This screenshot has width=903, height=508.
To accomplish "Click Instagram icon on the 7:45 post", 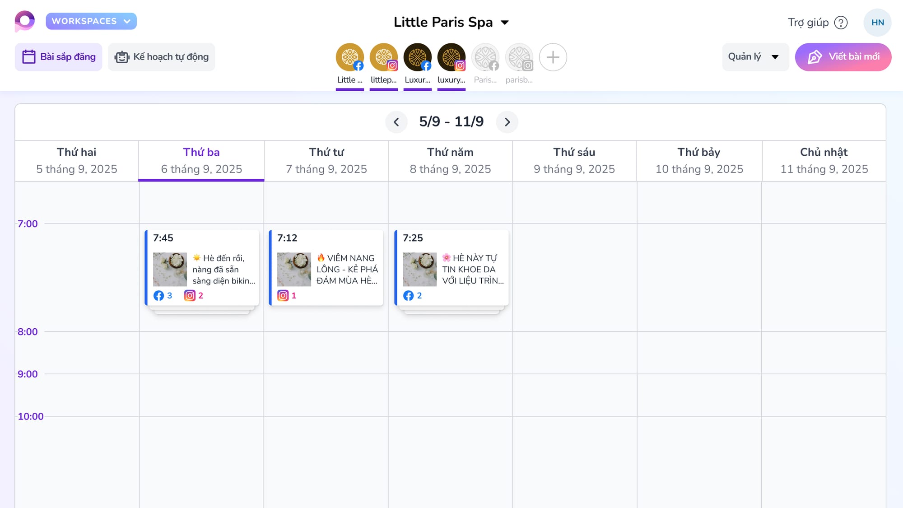I will tap(190, 296).
